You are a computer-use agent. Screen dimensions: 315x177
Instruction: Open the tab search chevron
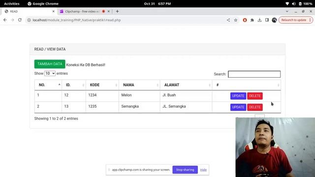point(287,11)
